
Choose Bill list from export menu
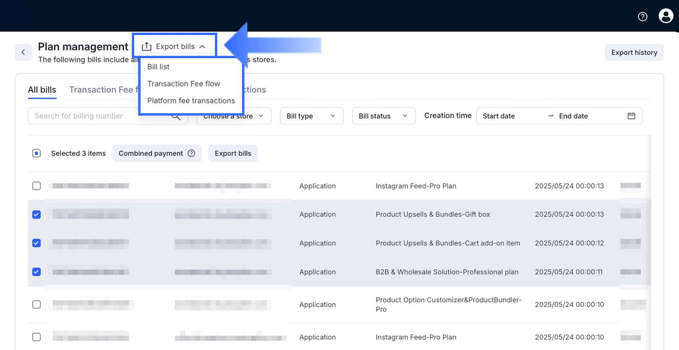click(x=159, y=67)
